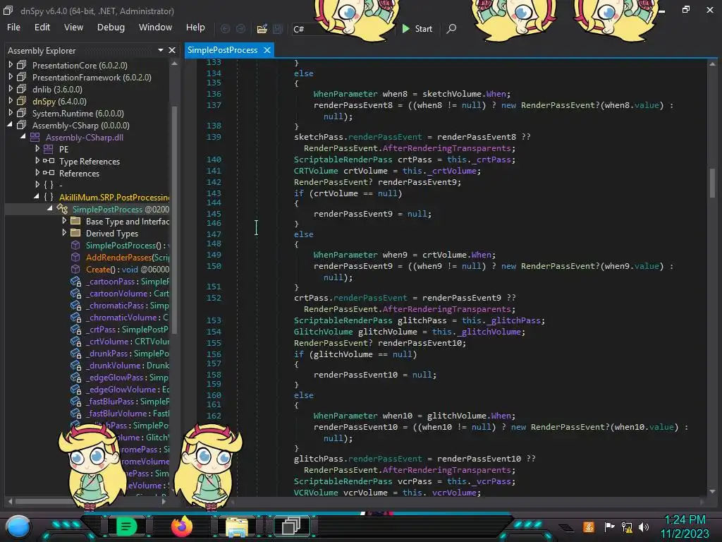Open the Window menu

point(155,28)
